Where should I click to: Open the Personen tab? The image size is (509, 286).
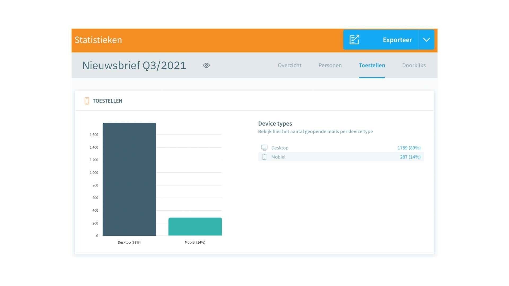(330, 65)
